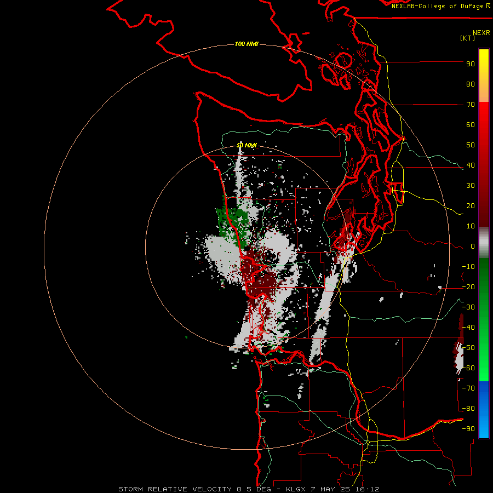Screen dimensions: 493x493
Task: Select the -10 knot scale label
Action: (468, 267)
